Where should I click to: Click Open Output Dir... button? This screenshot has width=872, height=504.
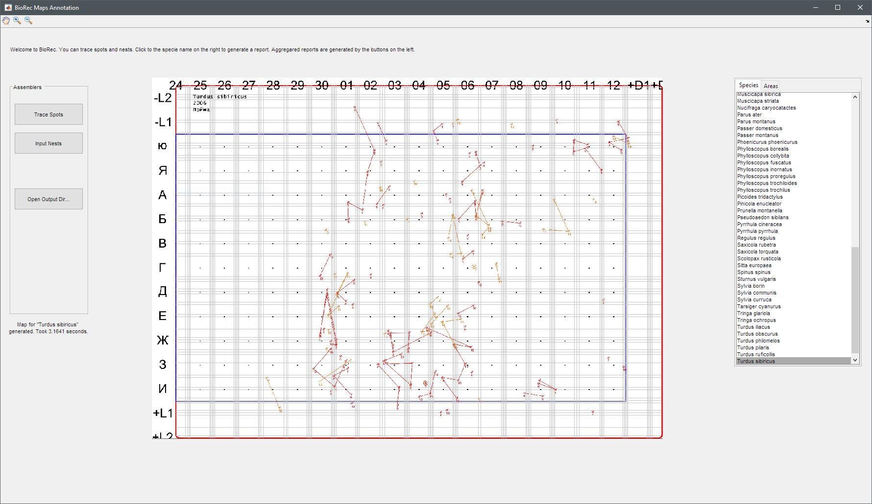(x=48, y=199)
